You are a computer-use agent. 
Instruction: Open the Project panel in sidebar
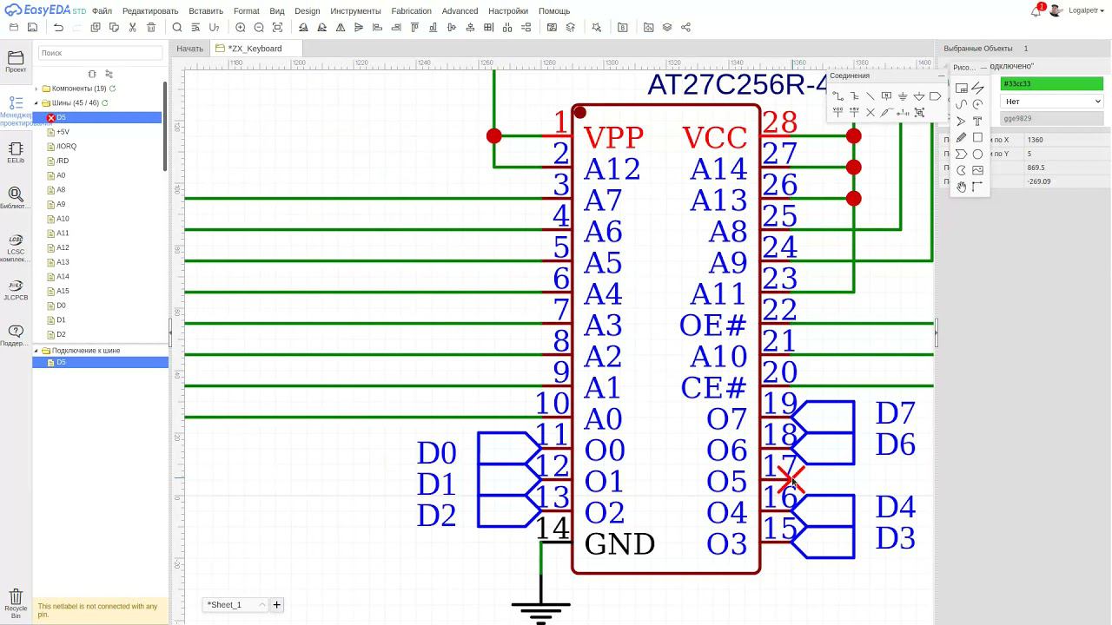pyautogui.click(x=16, y=61)
